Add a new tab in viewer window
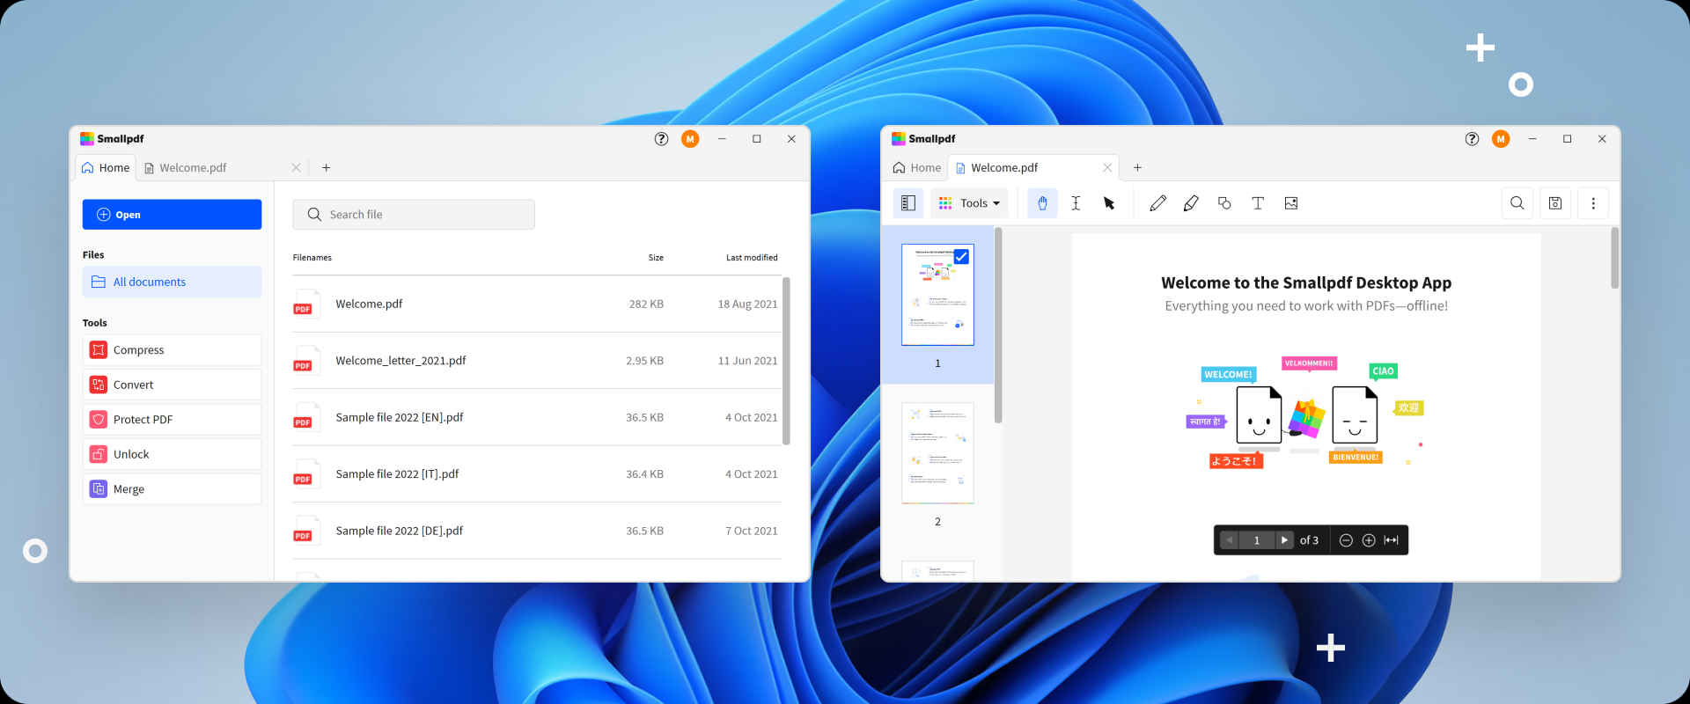This screenshot has height=704, width=1690. (x=1137, y=168)
